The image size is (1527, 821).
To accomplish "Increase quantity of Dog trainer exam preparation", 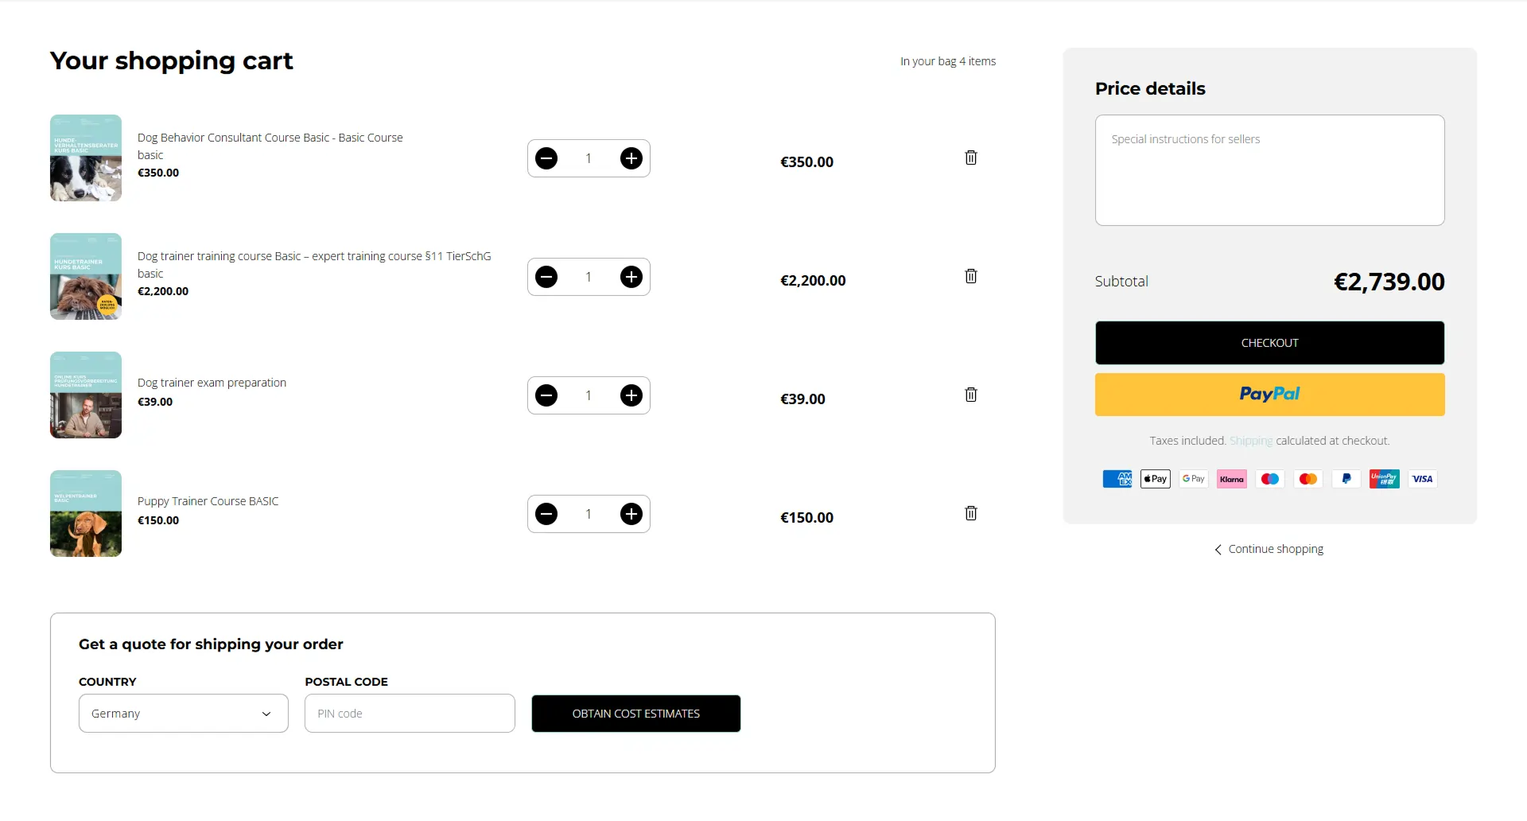I will [x=631, y=395].
